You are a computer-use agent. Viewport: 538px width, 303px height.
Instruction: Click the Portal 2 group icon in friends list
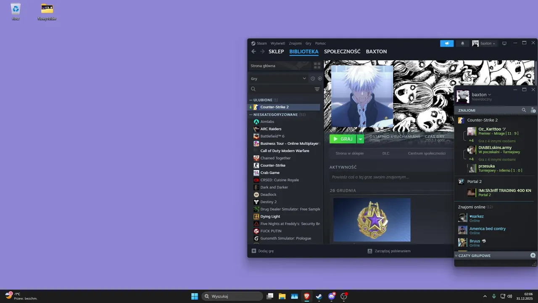click(461, 181)
